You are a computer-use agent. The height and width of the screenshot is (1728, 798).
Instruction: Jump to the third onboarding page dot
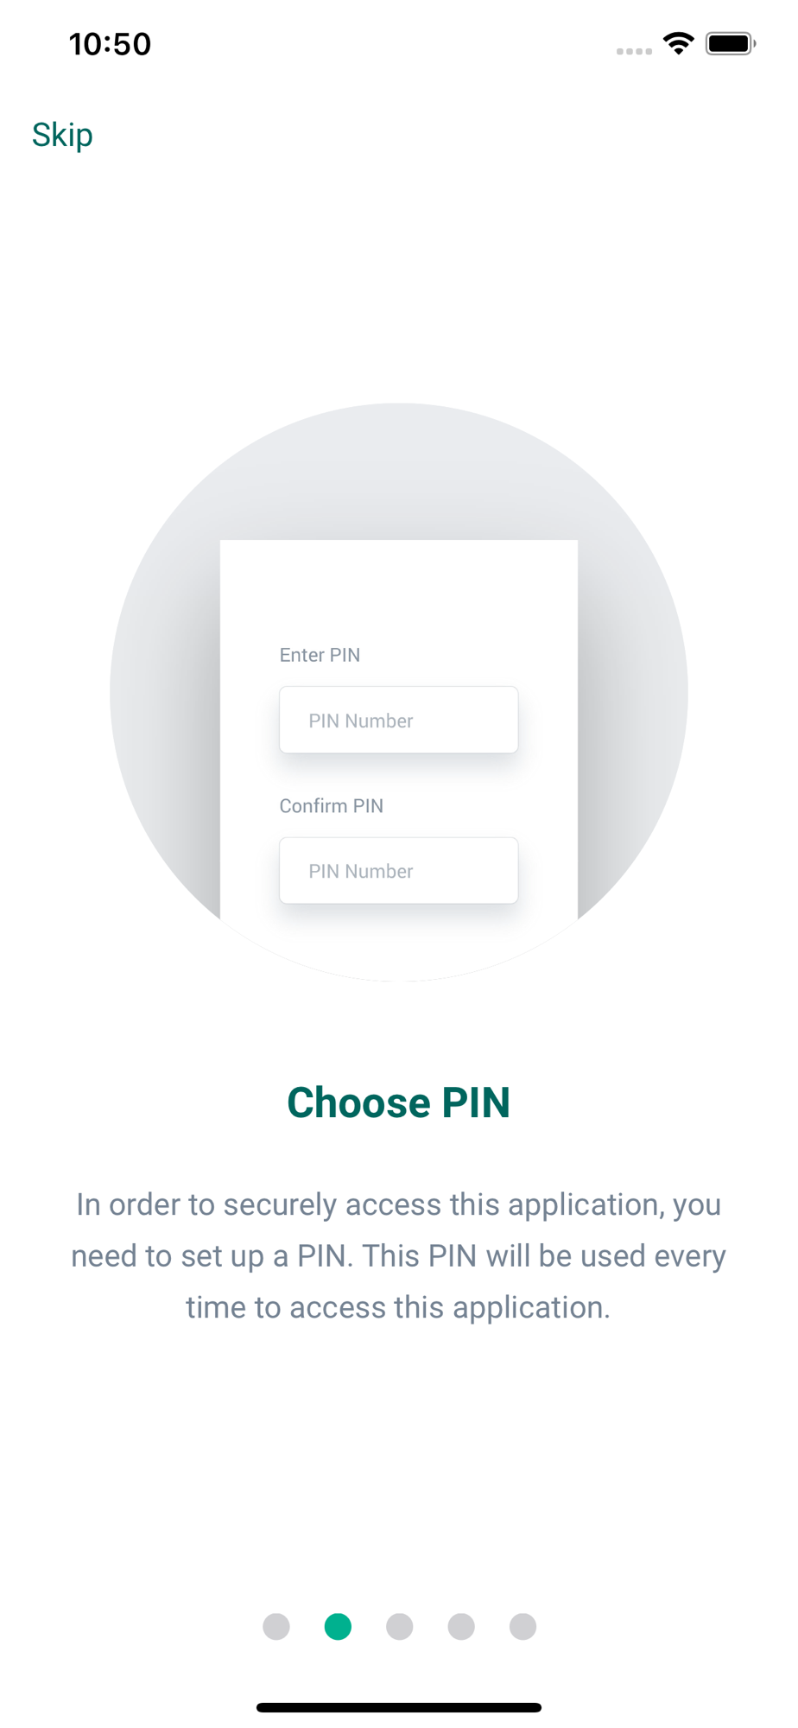[x=400, y=1626]
